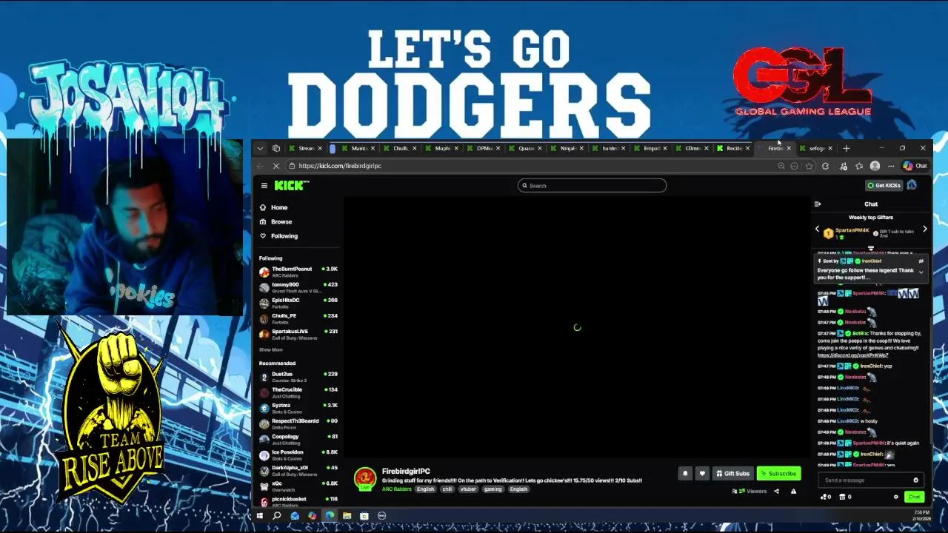Click FirebirdgirlPC streamer avatar
Image resolution: width=948 pixels, height=533 pixels.
[x=365, y=479]
